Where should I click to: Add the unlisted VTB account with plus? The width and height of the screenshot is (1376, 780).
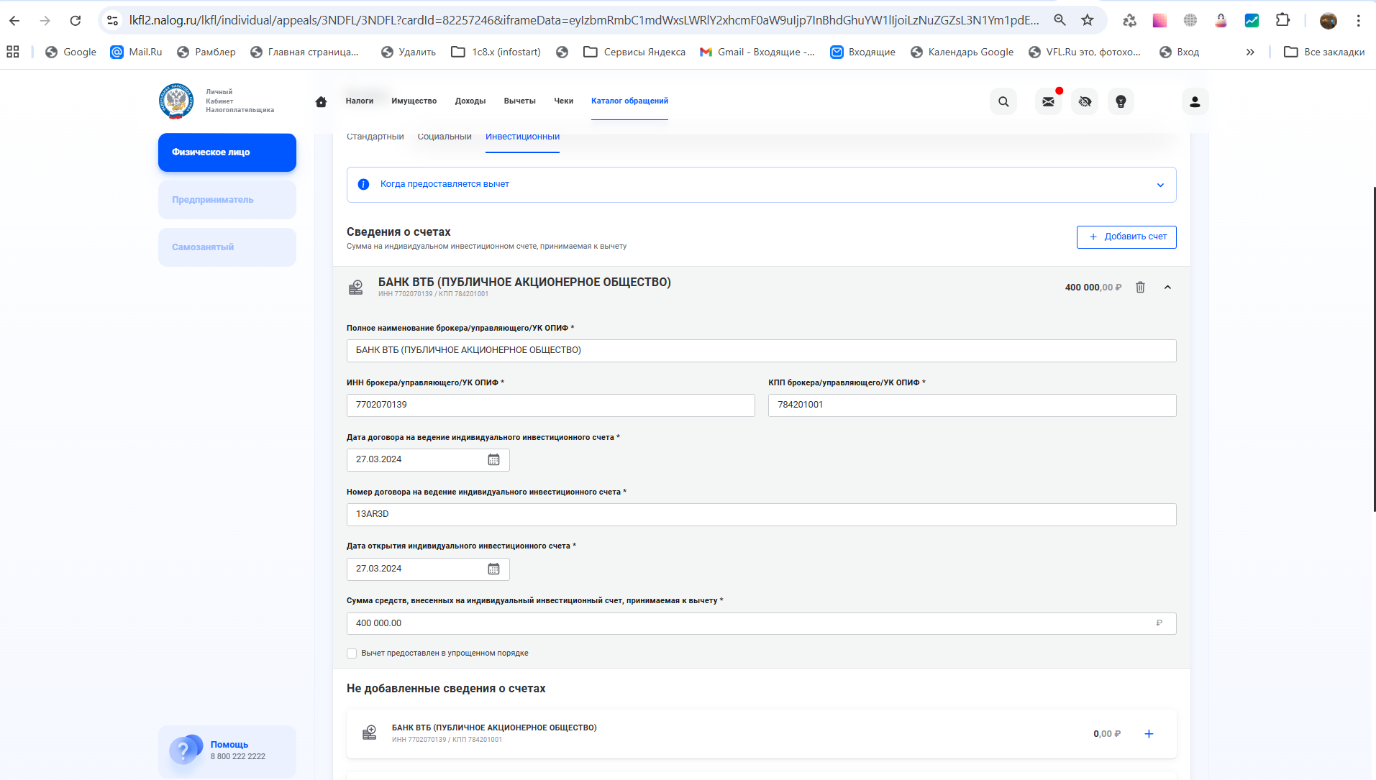point(1149,734)
